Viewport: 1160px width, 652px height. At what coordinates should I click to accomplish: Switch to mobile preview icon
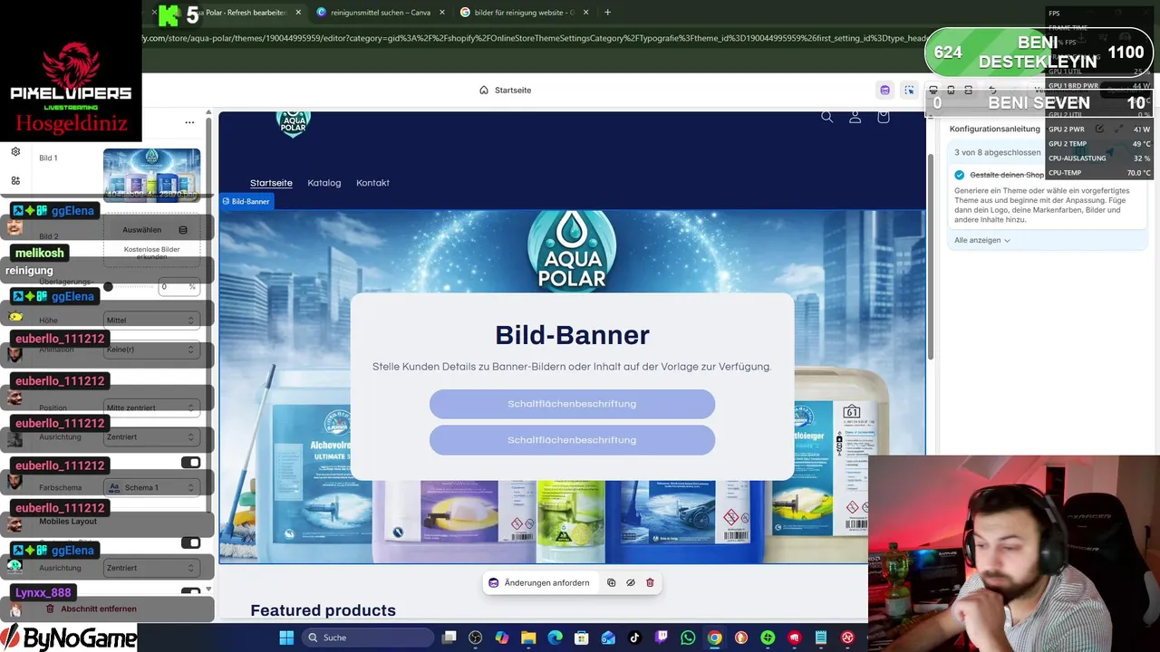point(951,90)
